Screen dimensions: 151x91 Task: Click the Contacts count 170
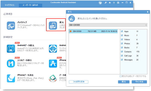138,52
